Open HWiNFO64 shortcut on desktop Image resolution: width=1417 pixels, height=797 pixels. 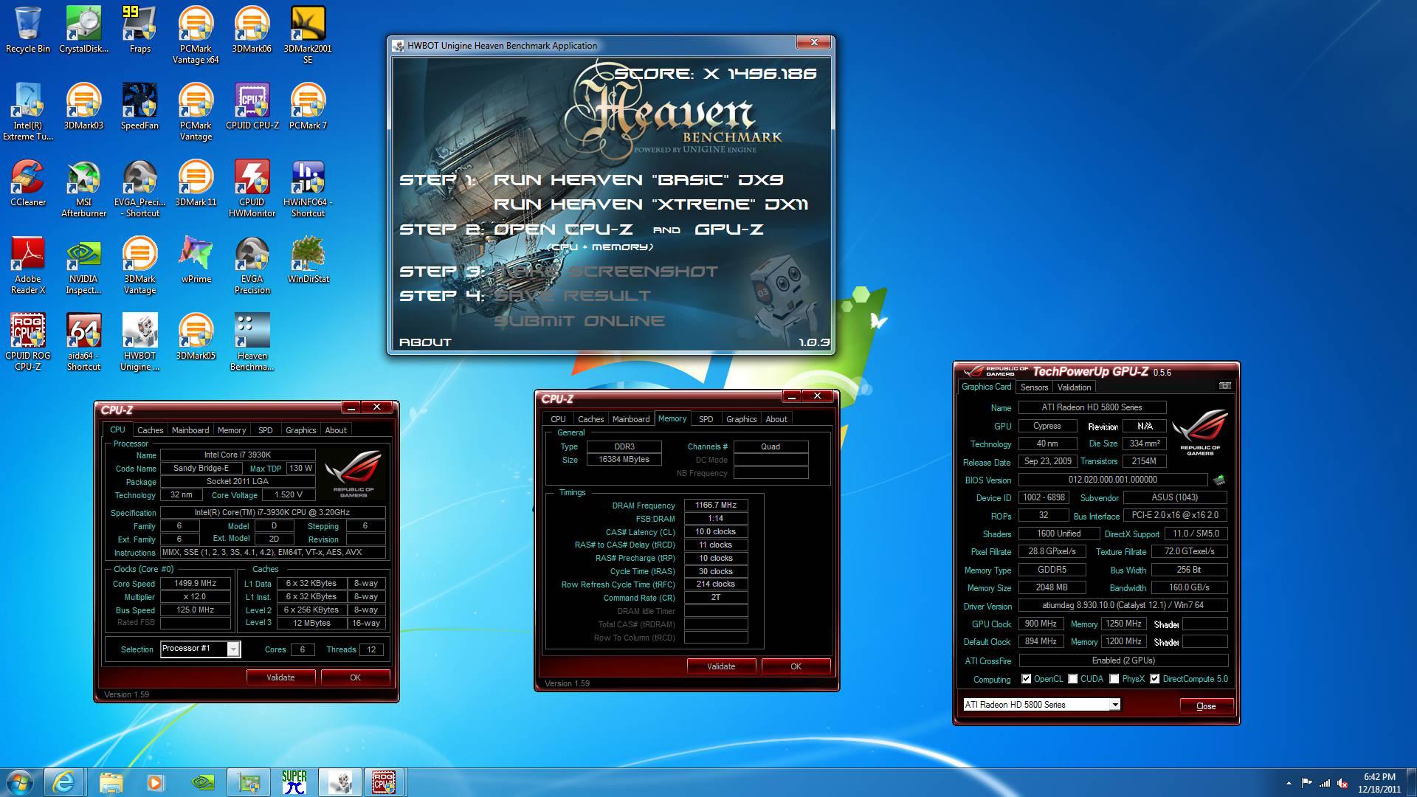(308, 188)
